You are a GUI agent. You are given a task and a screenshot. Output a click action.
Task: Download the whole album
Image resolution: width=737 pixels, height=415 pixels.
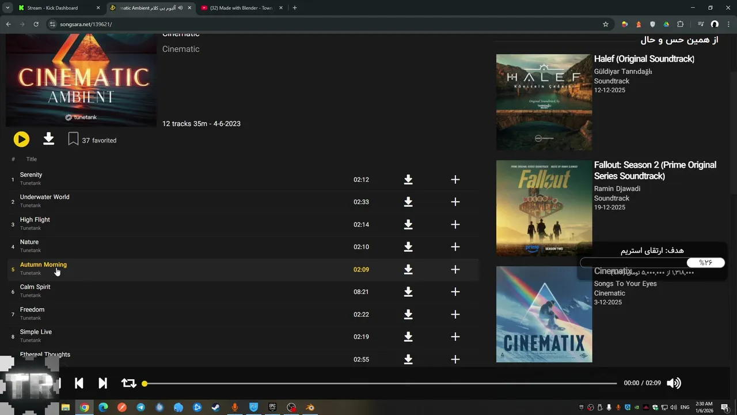(x=49, y=139)
